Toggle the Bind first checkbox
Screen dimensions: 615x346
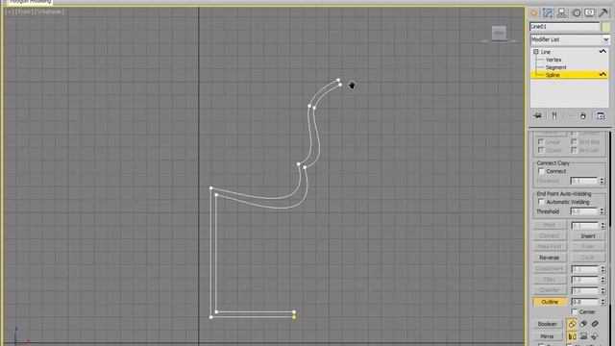574,141
